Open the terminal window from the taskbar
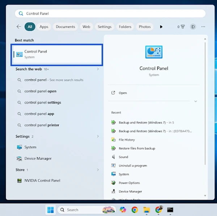The width and height of the screenshot is (217, 216). coord(170,210)
